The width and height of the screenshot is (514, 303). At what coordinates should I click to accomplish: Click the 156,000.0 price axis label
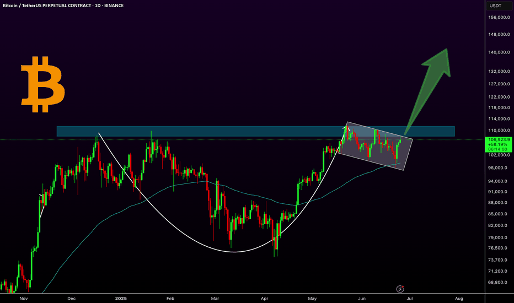[x=499, y=18]
